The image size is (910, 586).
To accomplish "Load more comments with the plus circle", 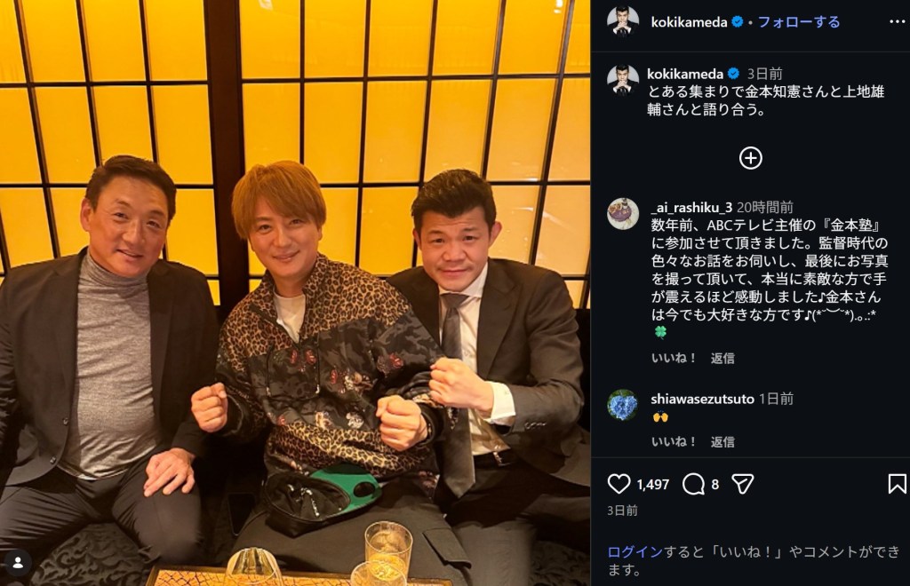I will tap(750, 158).
